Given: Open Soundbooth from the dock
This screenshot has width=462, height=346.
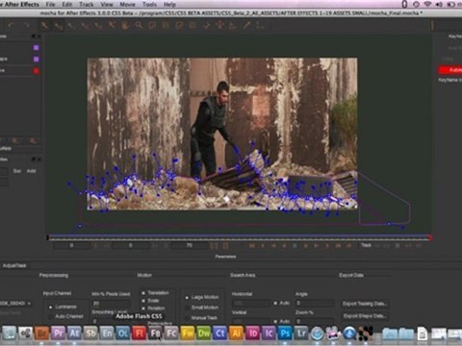Looking at the screenshot, I should coord(90,334).
